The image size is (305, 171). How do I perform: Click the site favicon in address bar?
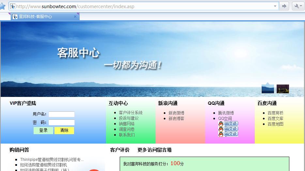[x=13, y=6]
